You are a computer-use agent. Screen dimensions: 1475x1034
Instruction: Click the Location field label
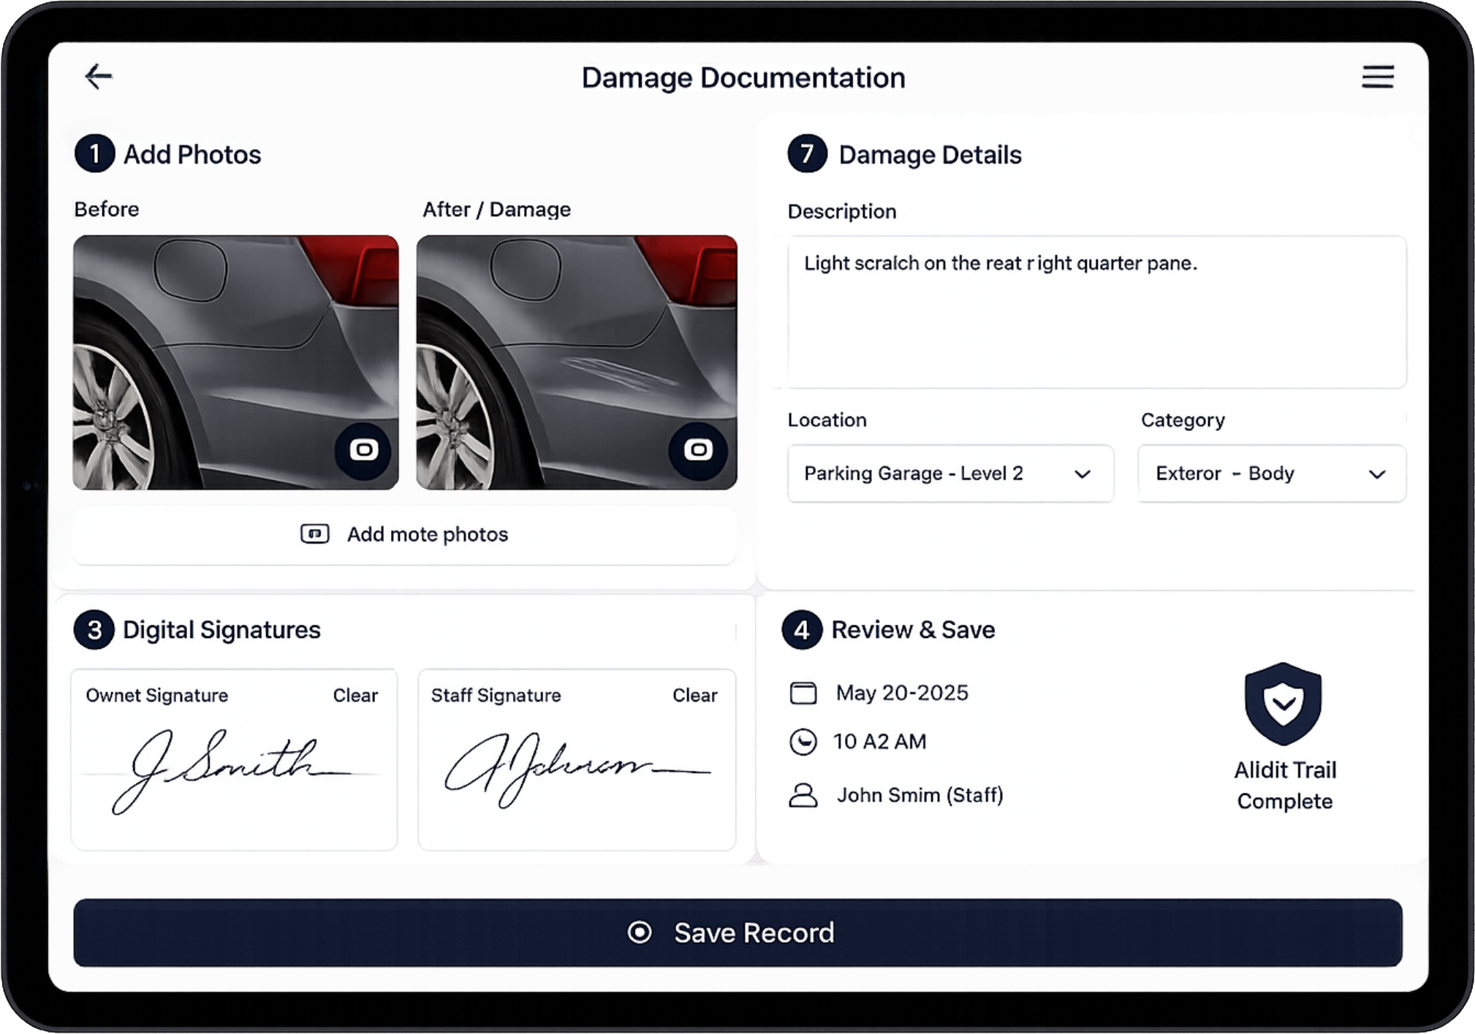pyautogui.click(x=827, y=419)
